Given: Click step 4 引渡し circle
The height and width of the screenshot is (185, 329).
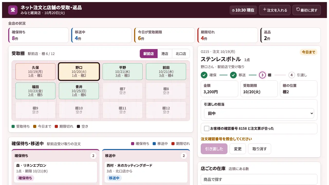Looking at the screenshot, I should click(291, 75).
